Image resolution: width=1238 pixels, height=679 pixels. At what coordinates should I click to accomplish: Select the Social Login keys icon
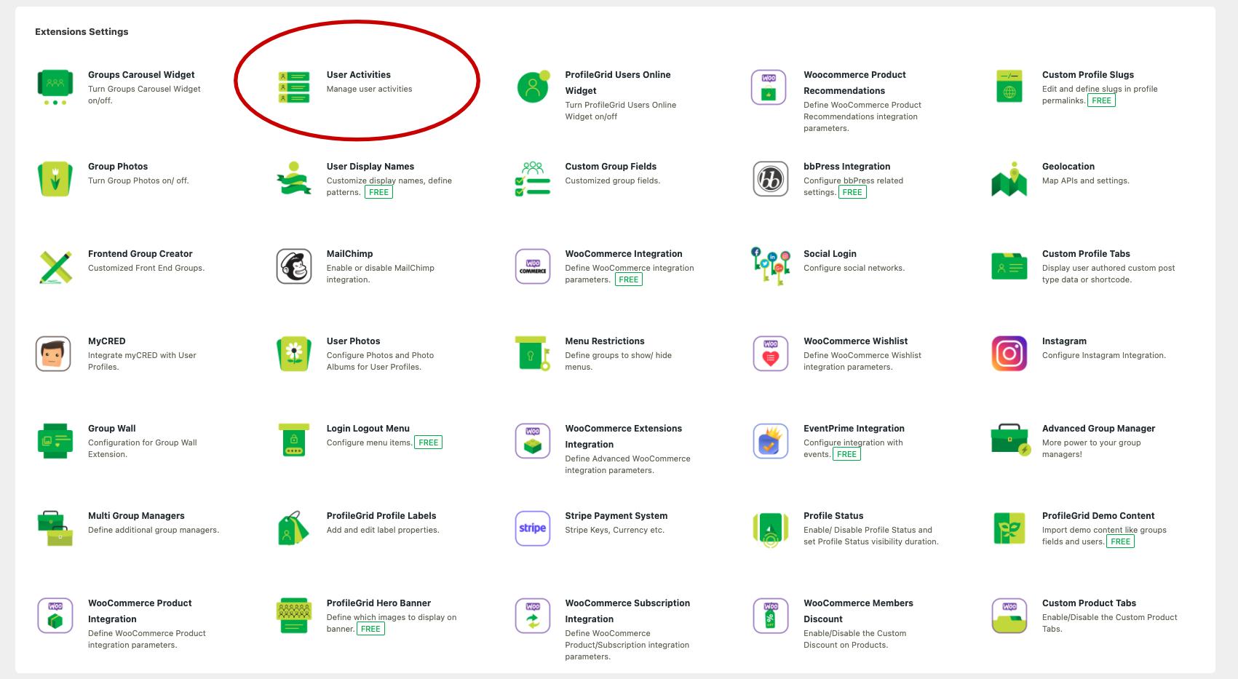coord(770,266)
